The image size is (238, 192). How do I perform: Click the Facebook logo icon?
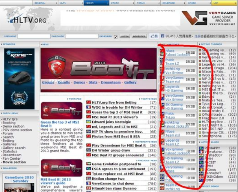163,36
